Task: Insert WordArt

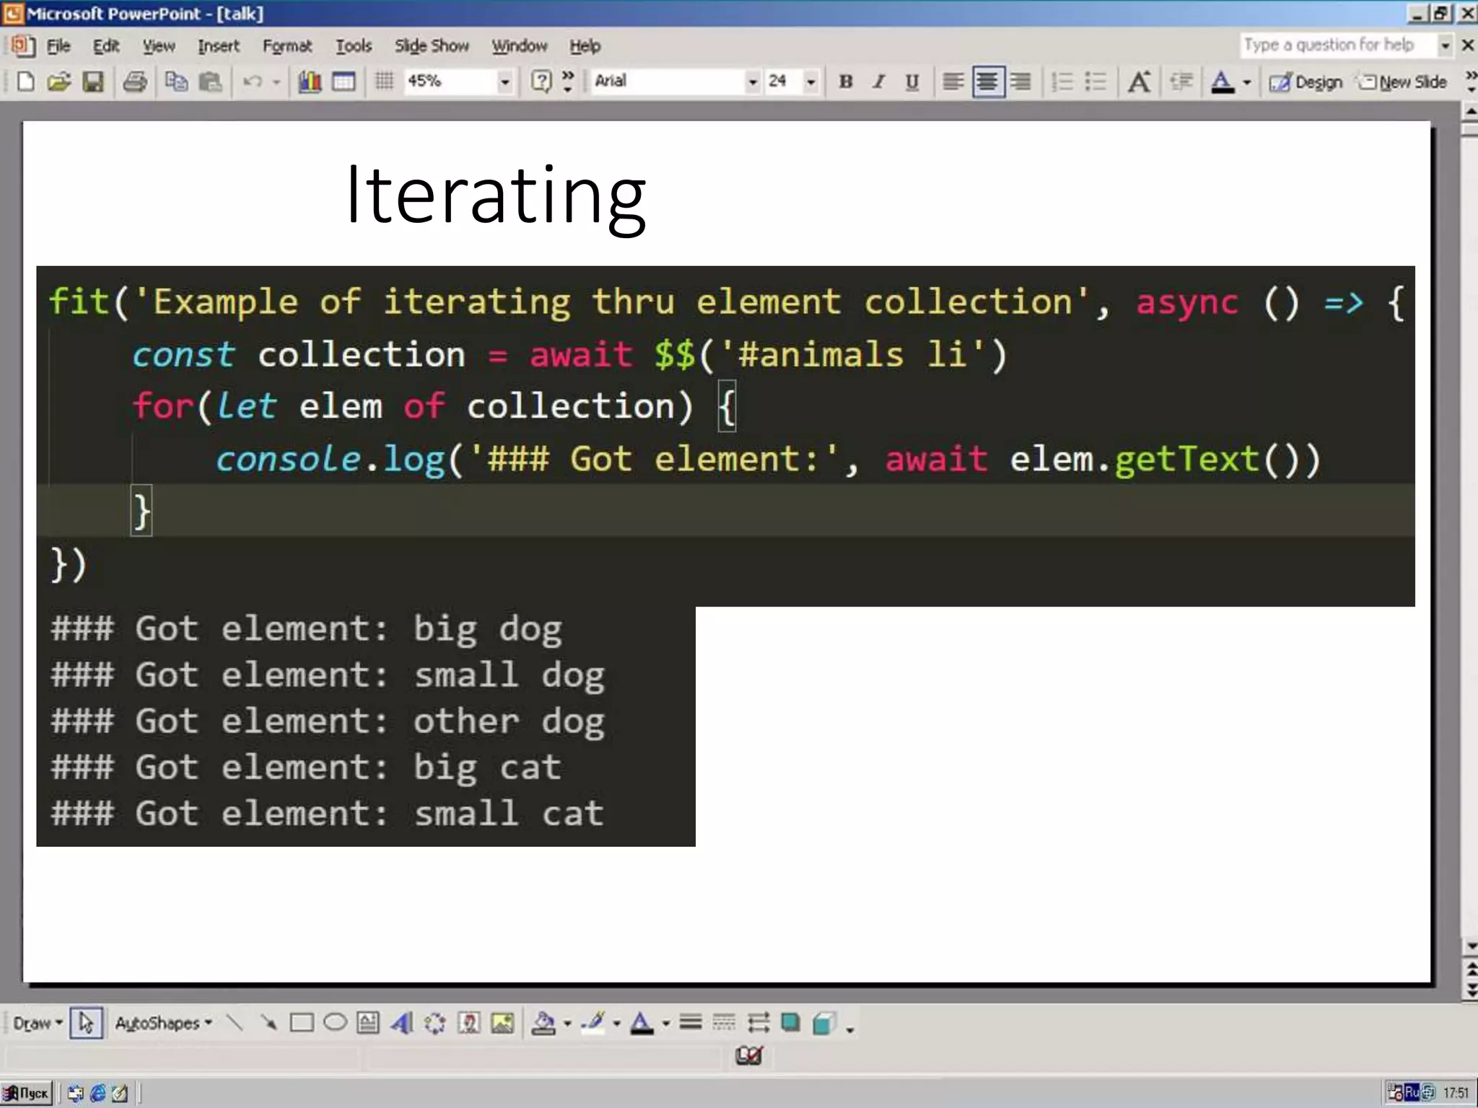Action: [402, 1023]
